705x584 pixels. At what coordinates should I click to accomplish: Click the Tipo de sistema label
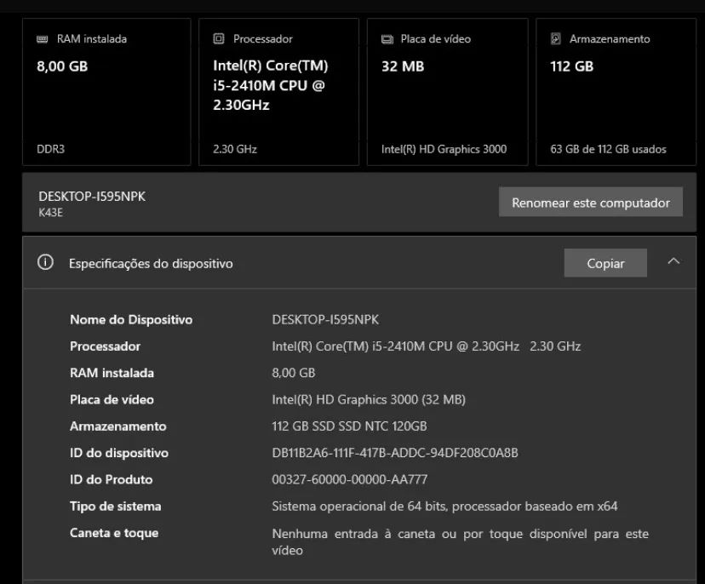tap(116, 507)
